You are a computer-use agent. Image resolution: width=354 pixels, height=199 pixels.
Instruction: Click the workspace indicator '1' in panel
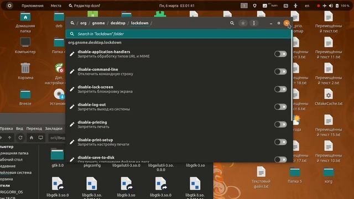coord(244,6)
